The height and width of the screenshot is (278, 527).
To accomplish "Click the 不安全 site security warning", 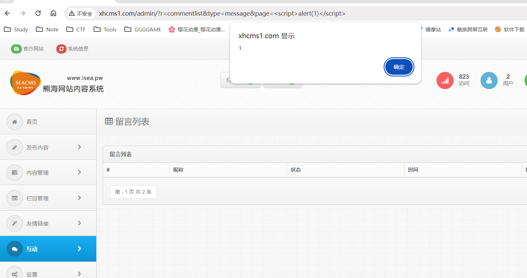I will [x=81, y=14].
